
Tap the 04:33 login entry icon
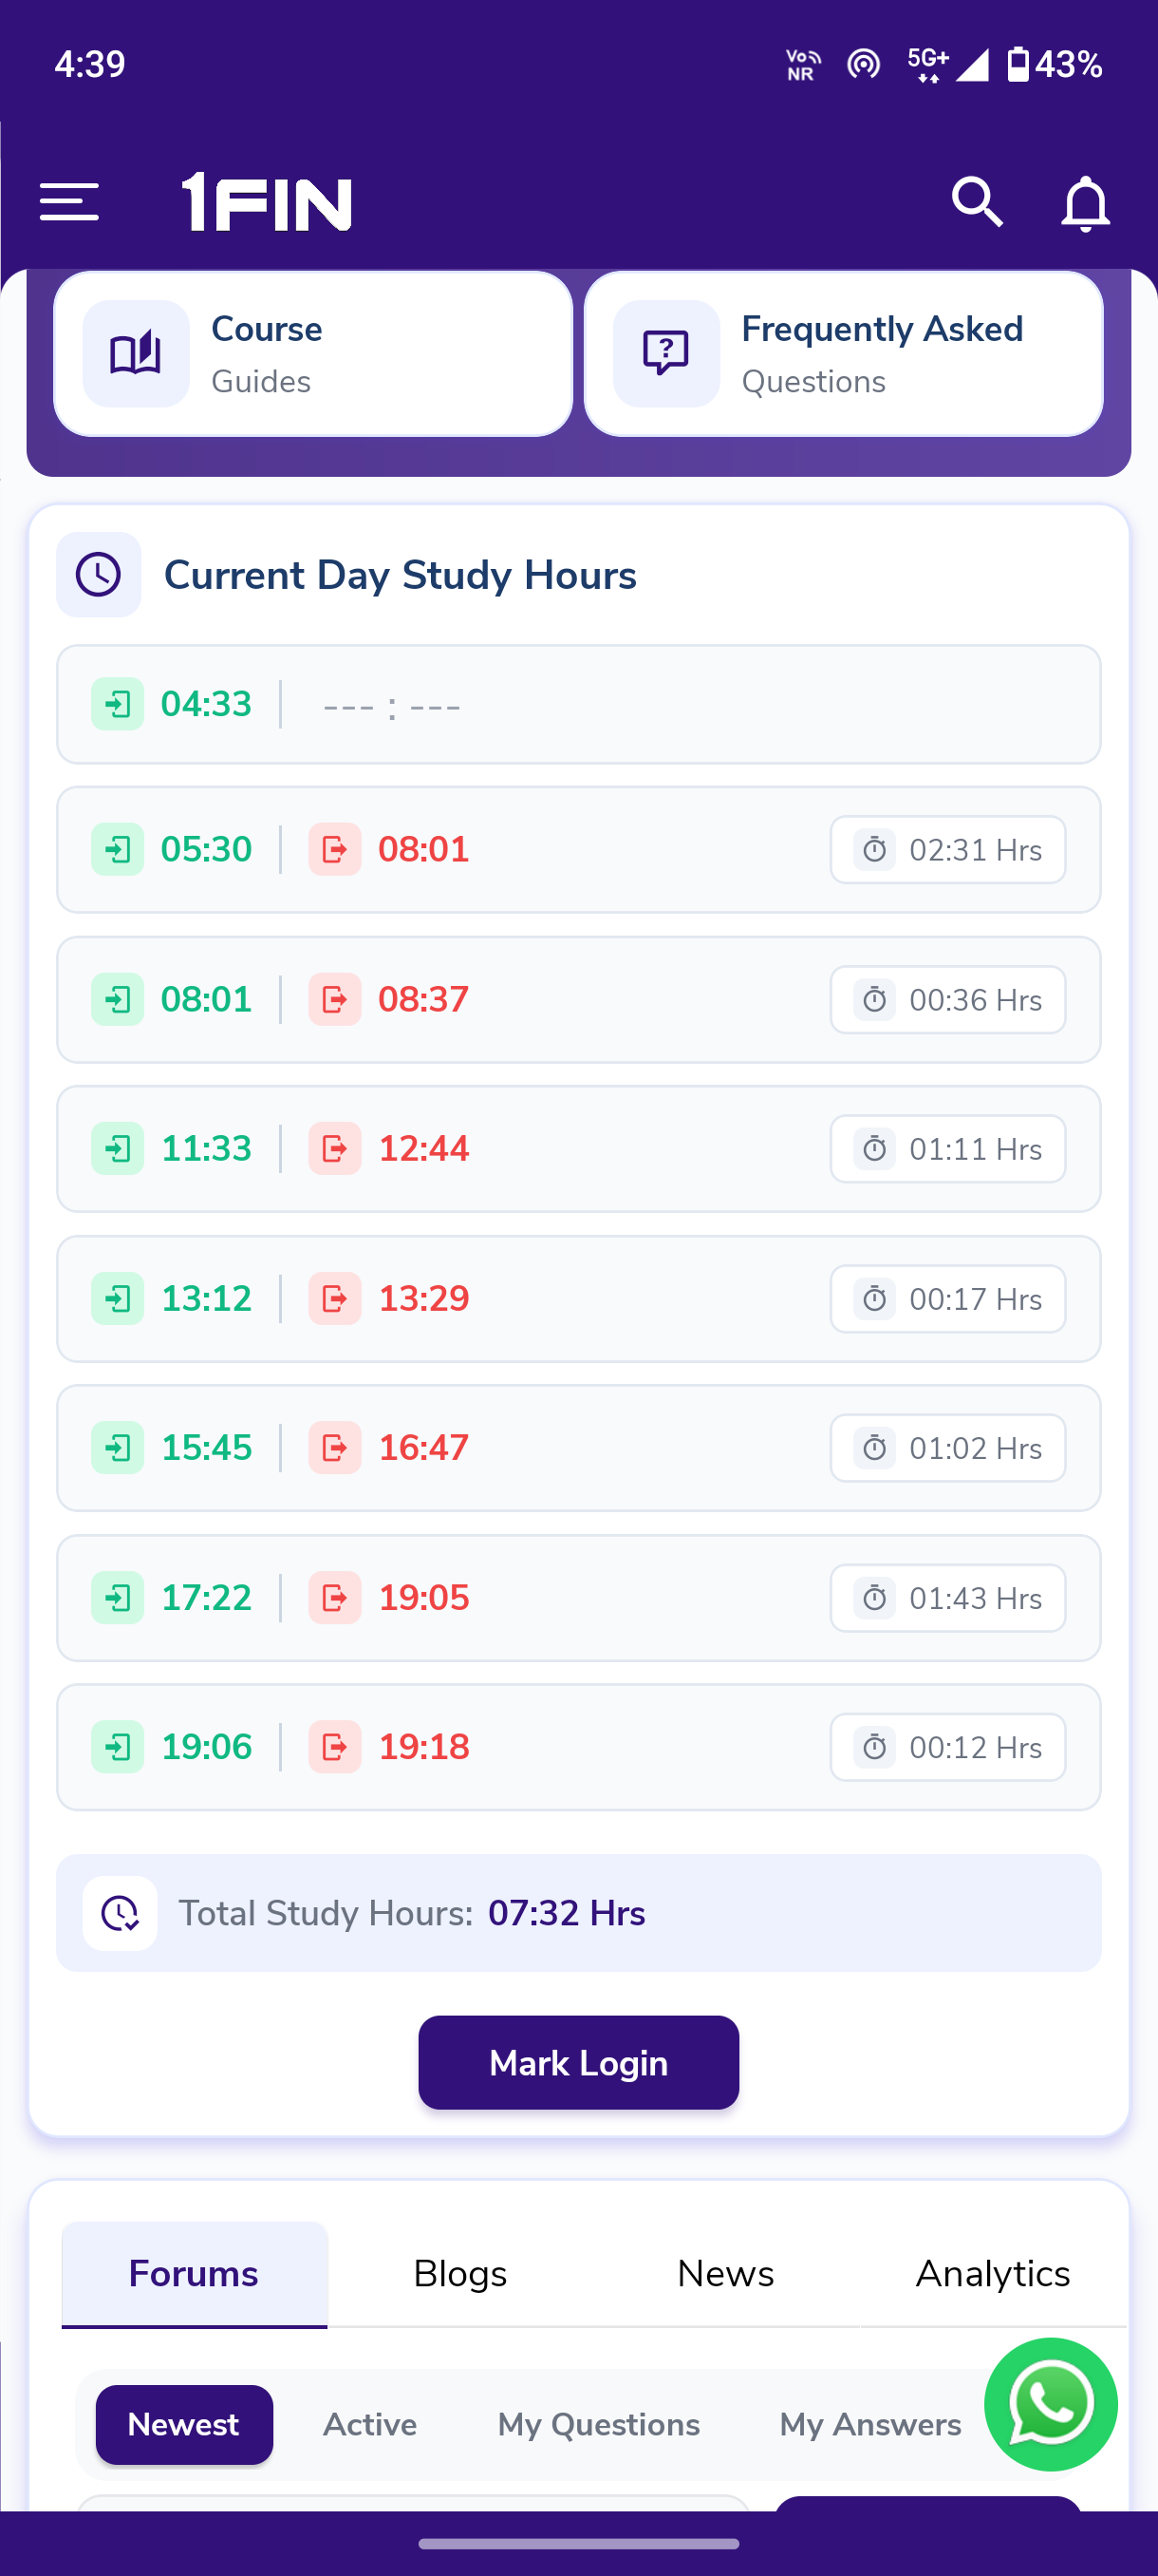coord(118,704)
